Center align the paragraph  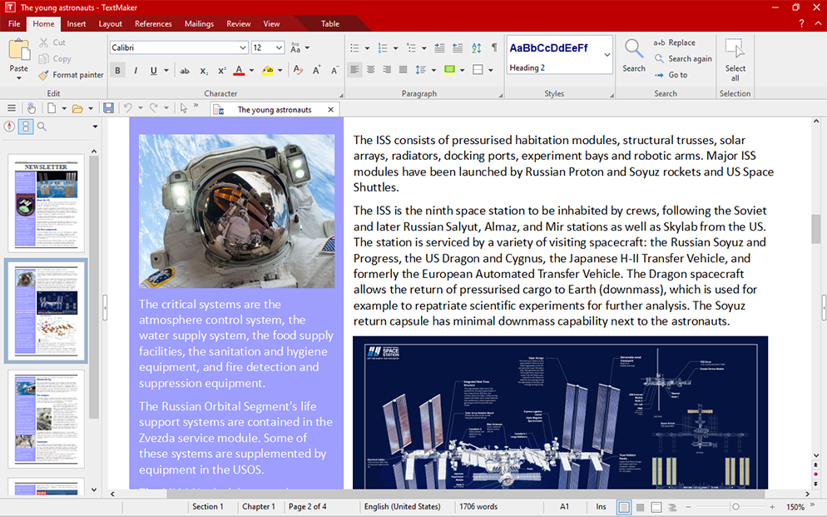coord(371,70)
